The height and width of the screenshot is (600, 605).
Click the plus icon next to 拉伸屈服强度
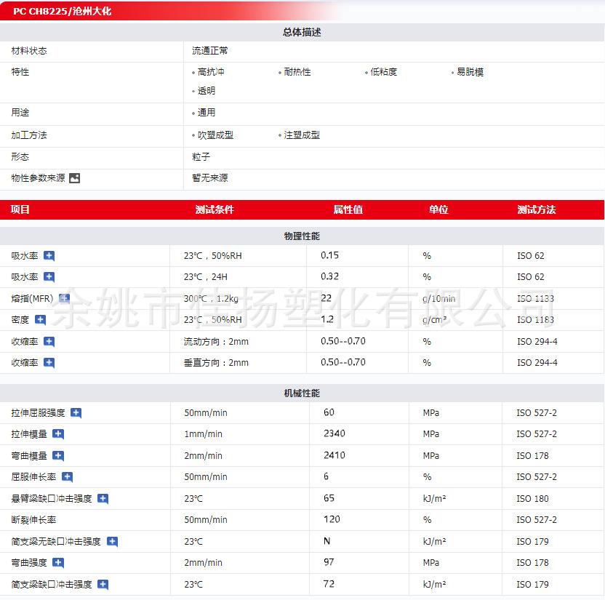[x=76, y=413]
